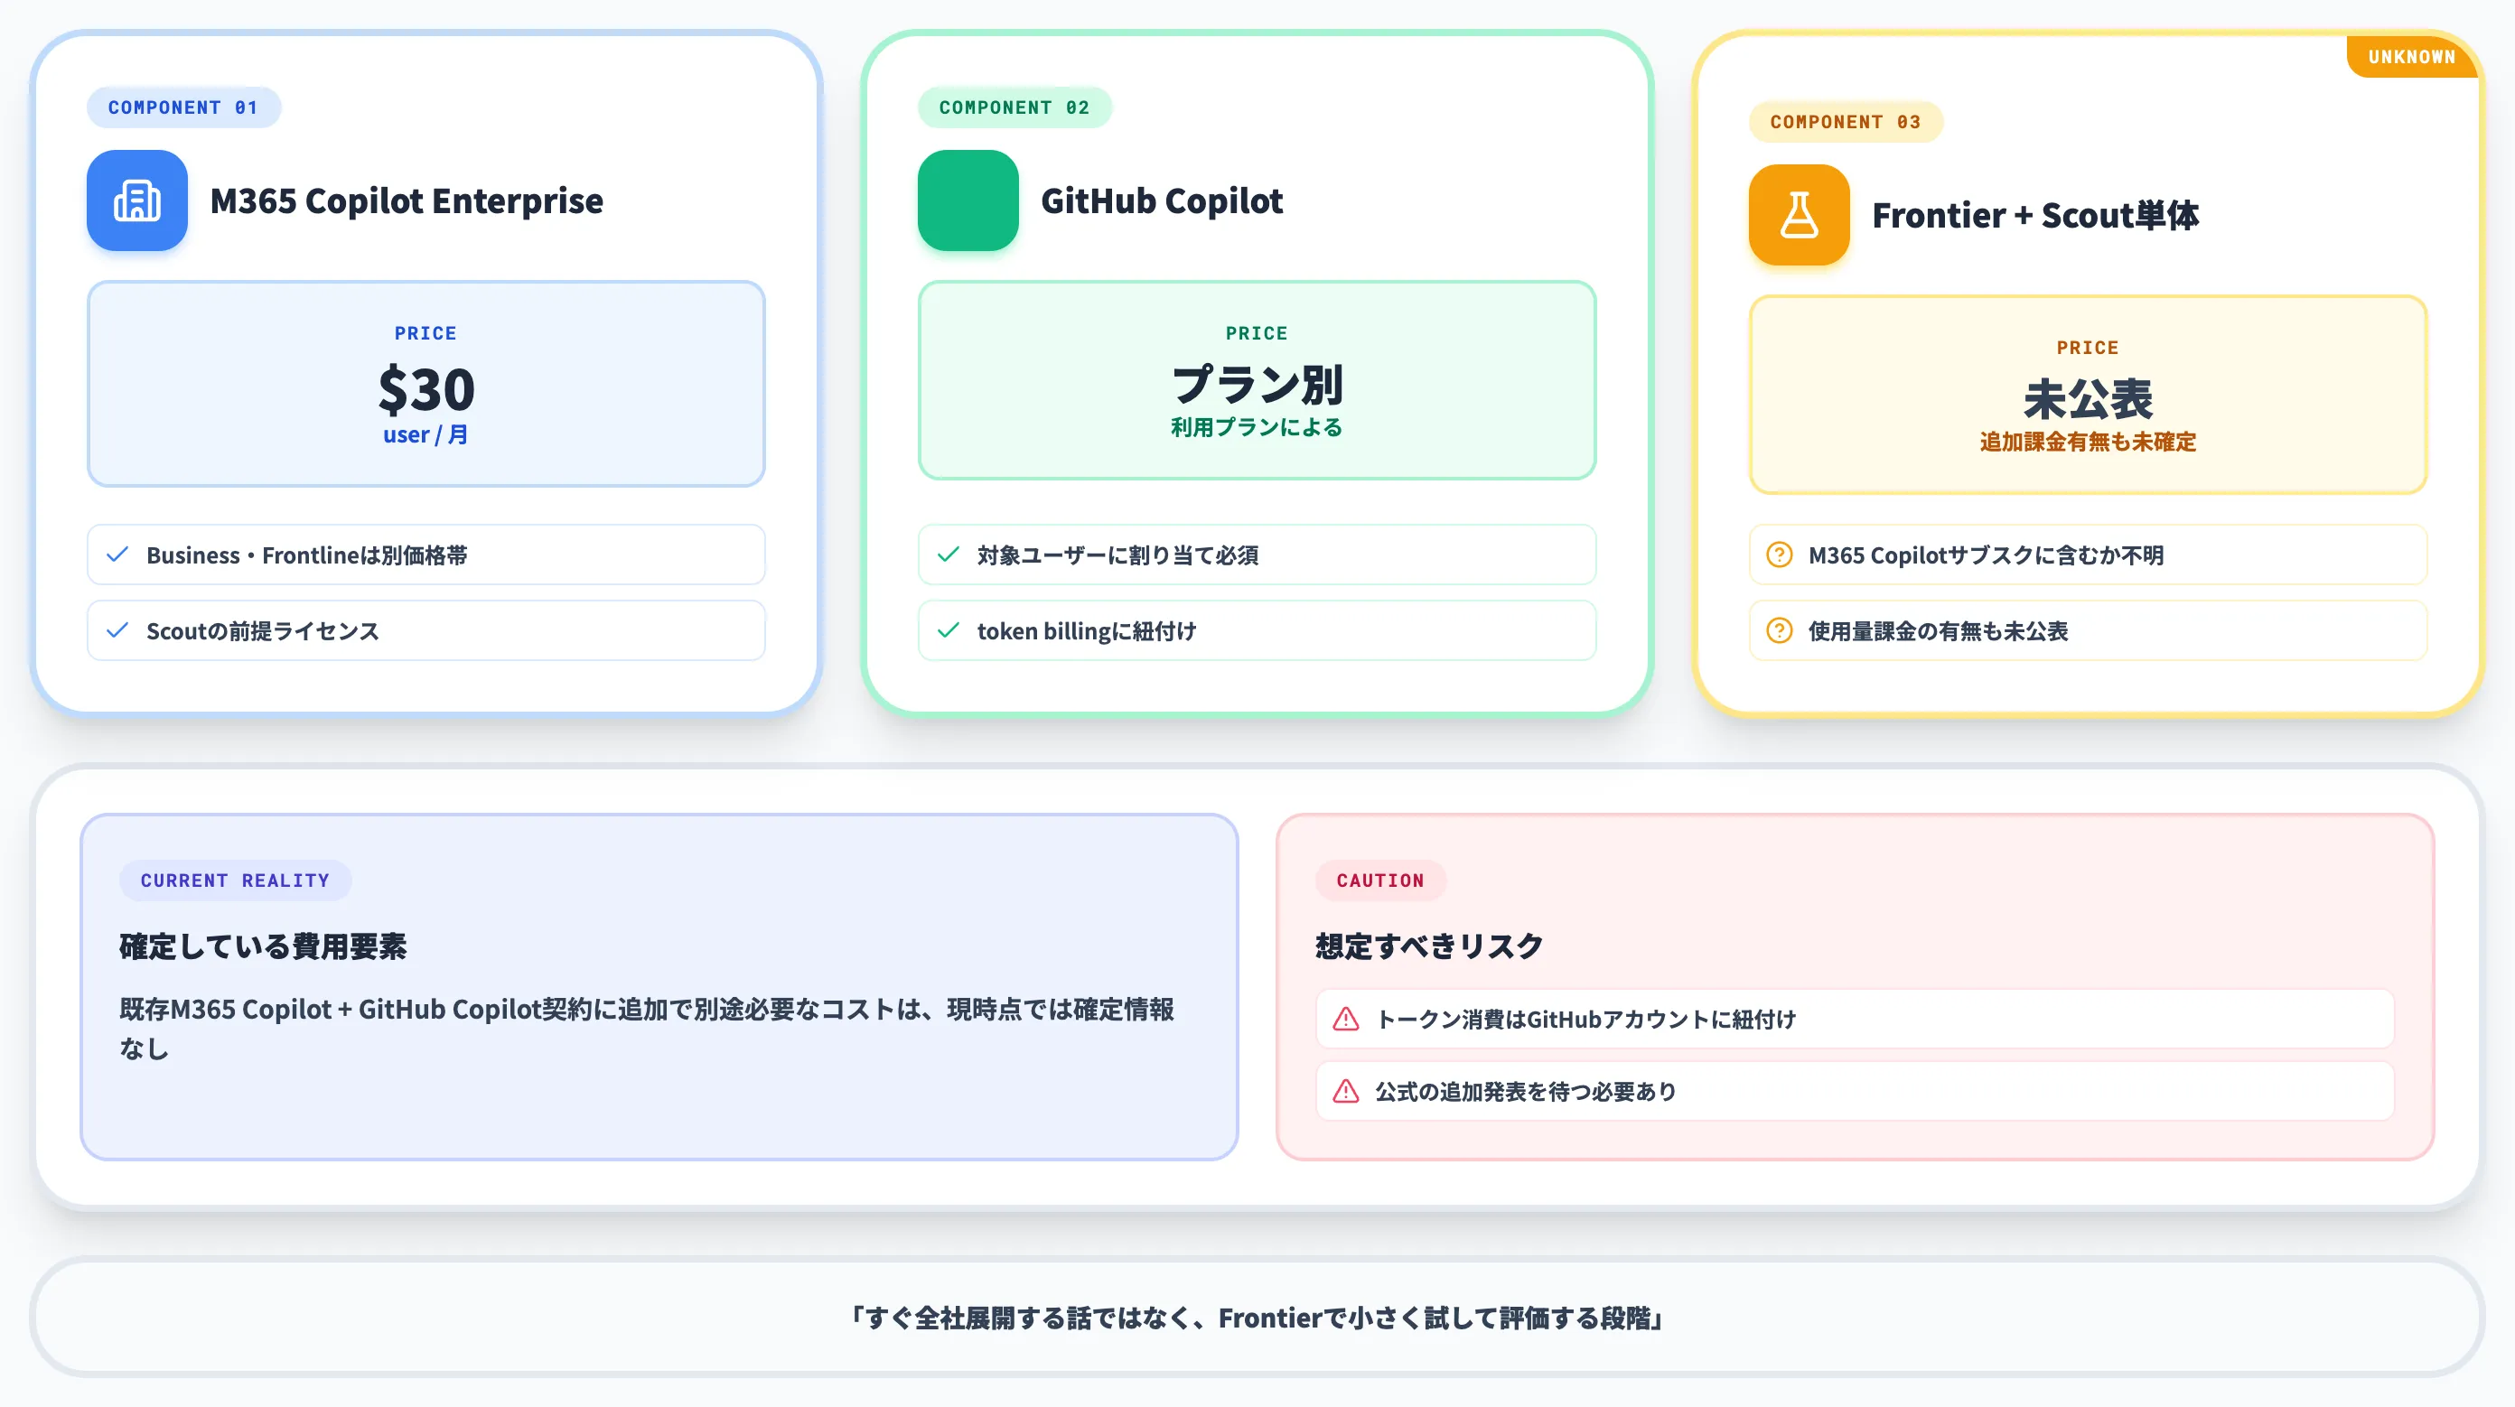Click the 利用プランによる subtitle
The width and height of the screenshot is (2515, 1407).
(1257, 426)
